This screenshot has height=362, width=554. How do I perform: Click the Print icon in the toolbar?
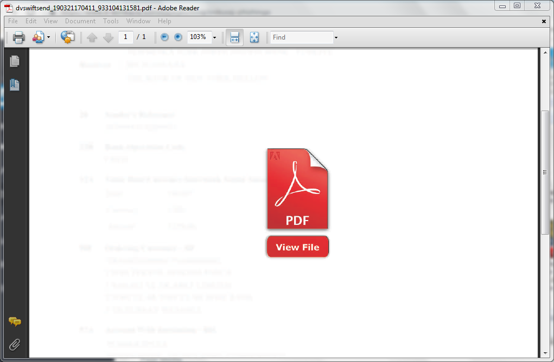(19, 37)
